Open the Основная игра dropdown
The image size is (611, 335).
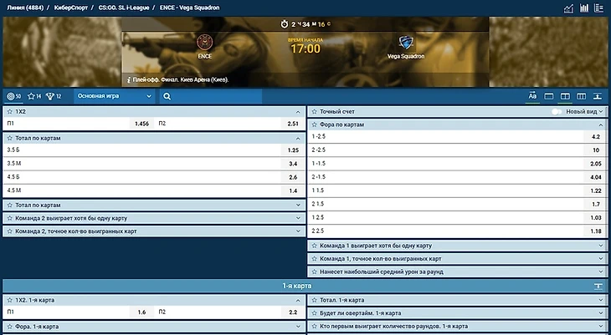115,96
